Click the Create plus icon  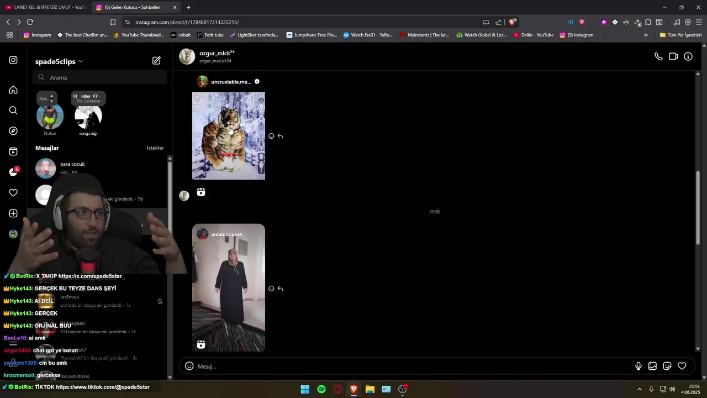(13, 213)
